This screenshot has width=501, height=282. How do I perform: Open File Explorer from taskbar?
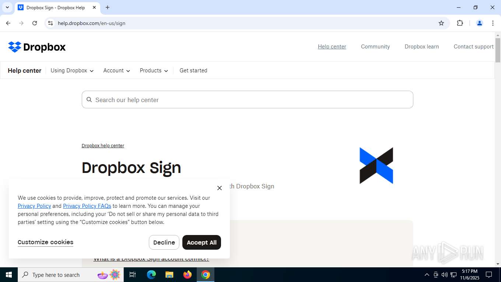coord(169,275)
